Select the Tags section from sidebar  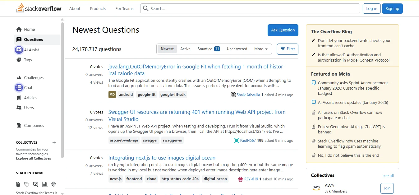27,60
